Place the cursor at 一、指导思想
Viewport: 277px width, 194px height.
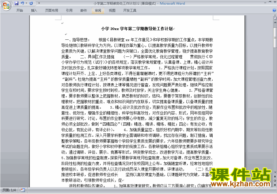[x=76, y=40]
